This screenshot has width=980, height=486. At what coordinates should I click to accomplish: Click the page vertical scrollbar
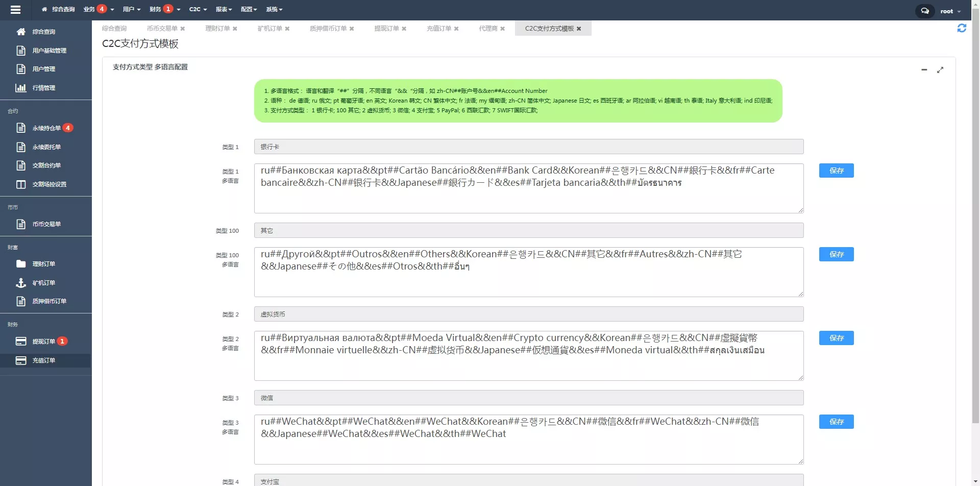(x=975, y=204)
